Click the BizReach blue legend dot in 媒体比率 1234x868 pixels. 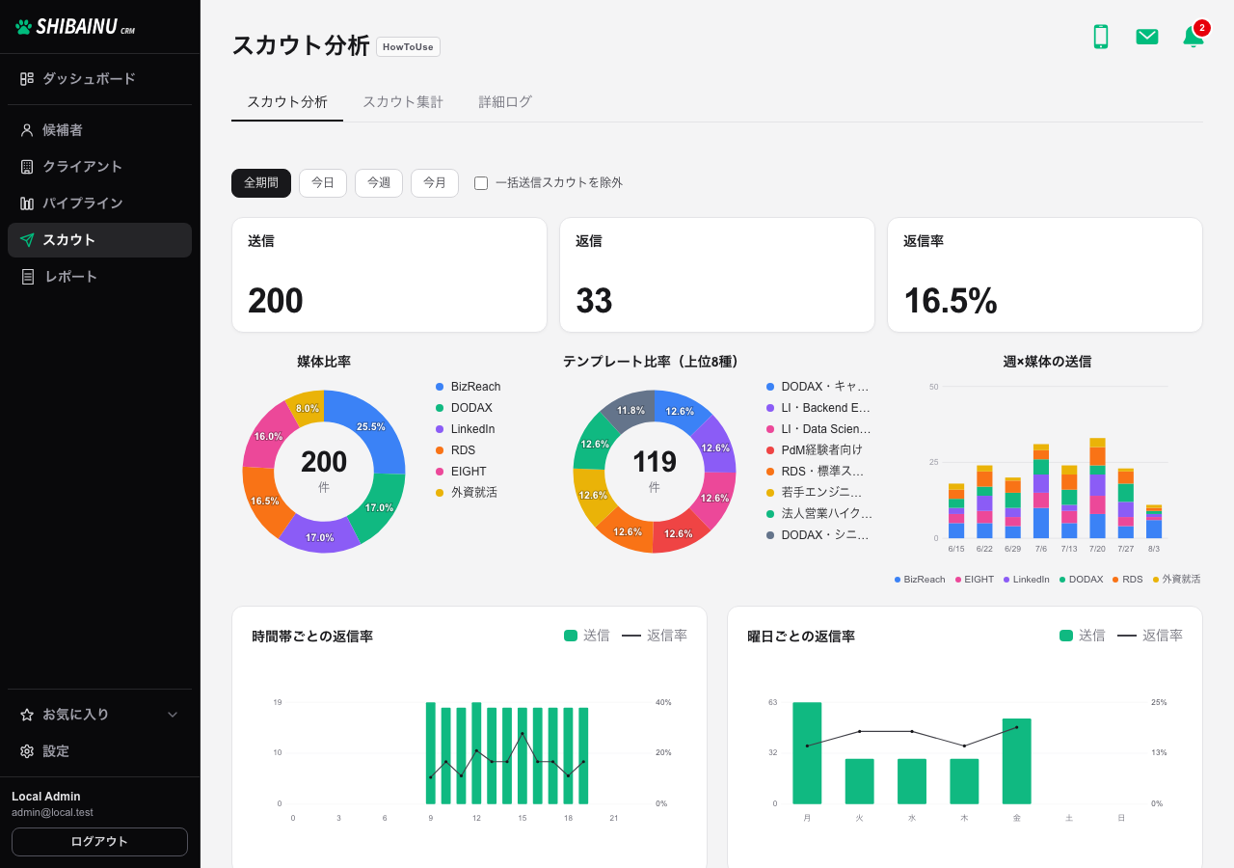pyautogui.click(x=440, y=387)
